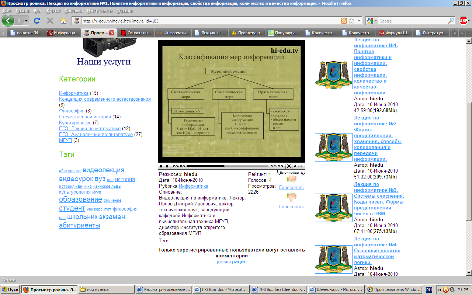Viewport: 472px width, 295px height.
Task: Open a new tab with plus button
Action: coord(462,33)
